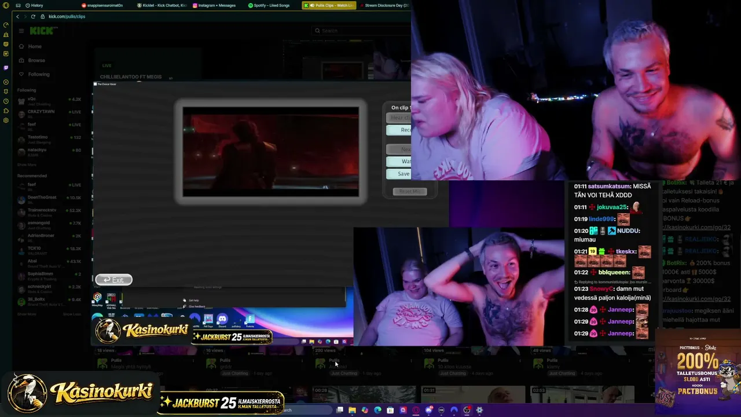Open Microsoft Store from the taskbar
Viewport: 741px width, 417px height.
pyautogui.click(x=390, y=410)
